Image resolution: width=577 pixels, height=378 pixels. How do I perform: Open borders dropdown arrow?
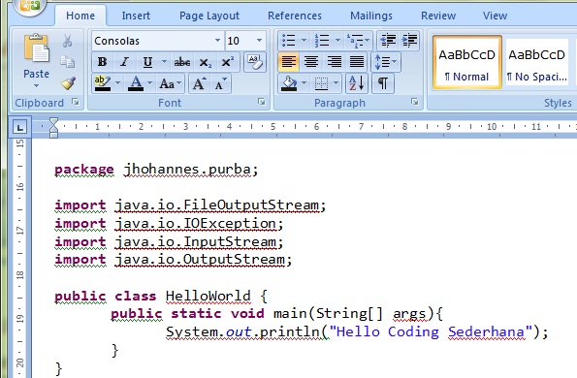pos(336,83)
